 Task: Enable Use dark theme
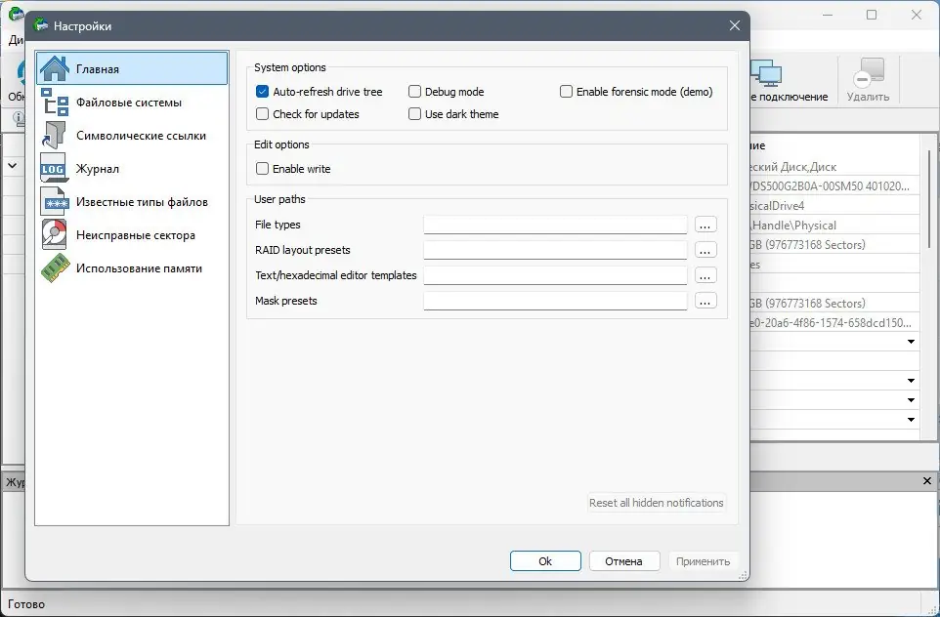[x=414, y=113]
